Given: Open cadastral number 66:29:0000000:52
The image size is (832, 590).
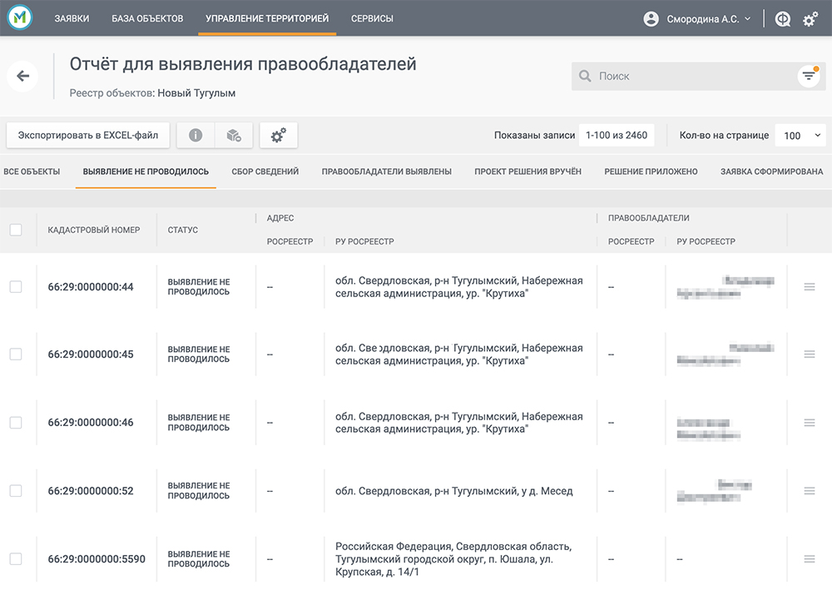Looking at the screenshot, I should click(x=91, y=491).
